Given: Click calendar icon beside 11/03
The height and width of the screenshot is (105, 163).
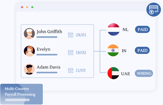Looking at the screenshot, I should point(71,71).
